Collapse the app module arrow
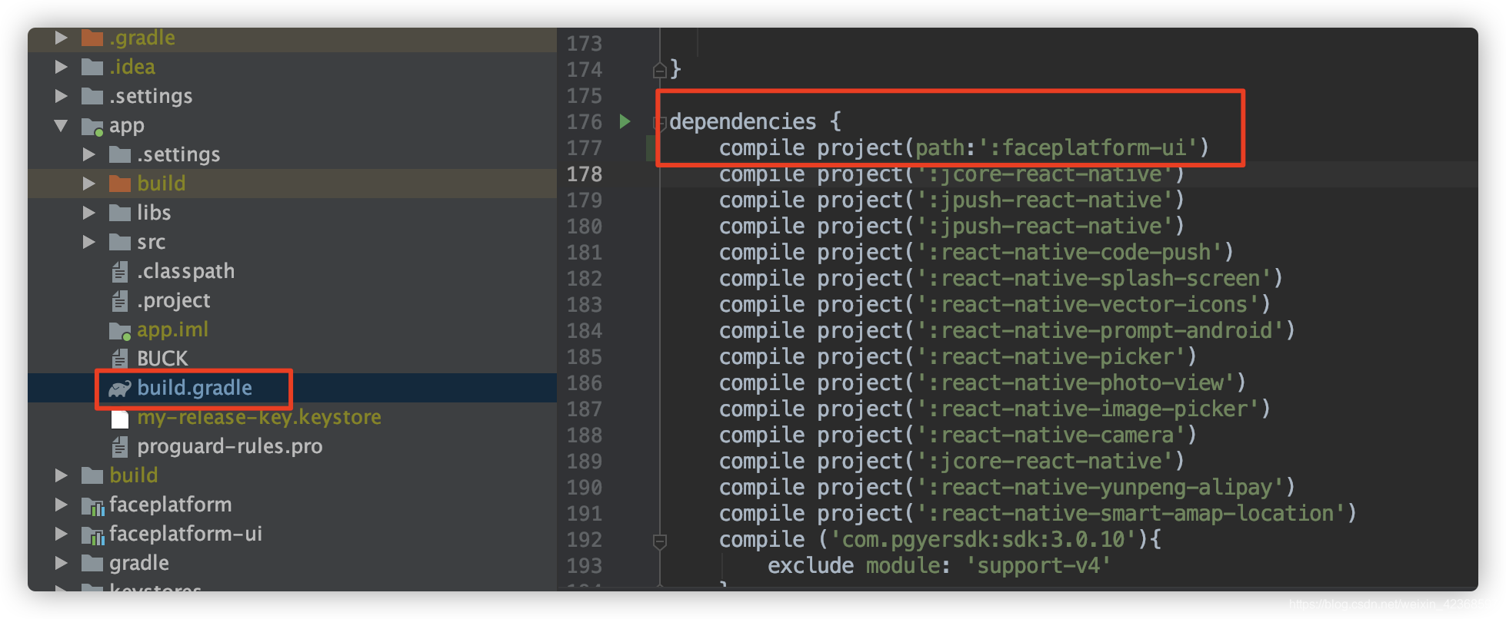The width and height of the screenshot is (1506, 619). click(x=62, y=125)
